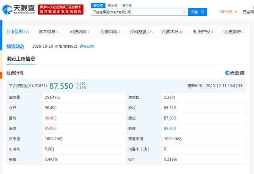The width and height of the screenshot is (254, 174).
Task: Open the 知识产权 tab
Action: click(x=203, y=31)
